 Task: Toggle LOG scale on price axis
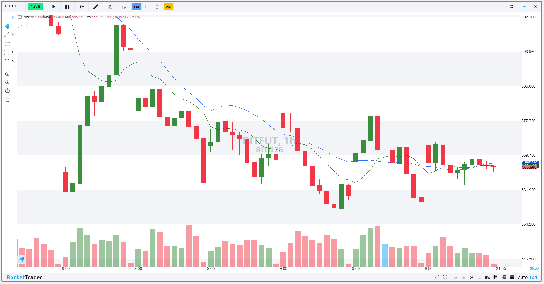pyautogui.click(x=533, y=277)
